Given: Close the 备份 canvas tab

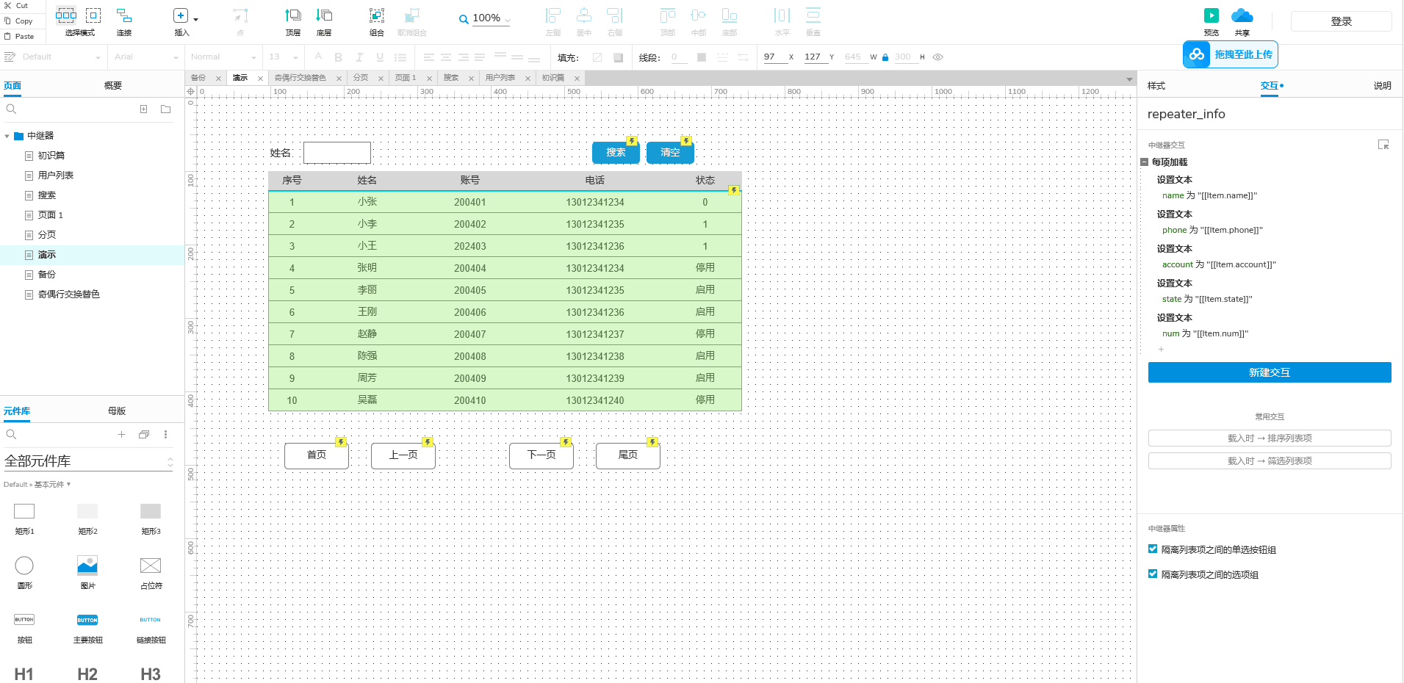Looking at the screenshot, I should pyautogui.click(x=218, y=79).
